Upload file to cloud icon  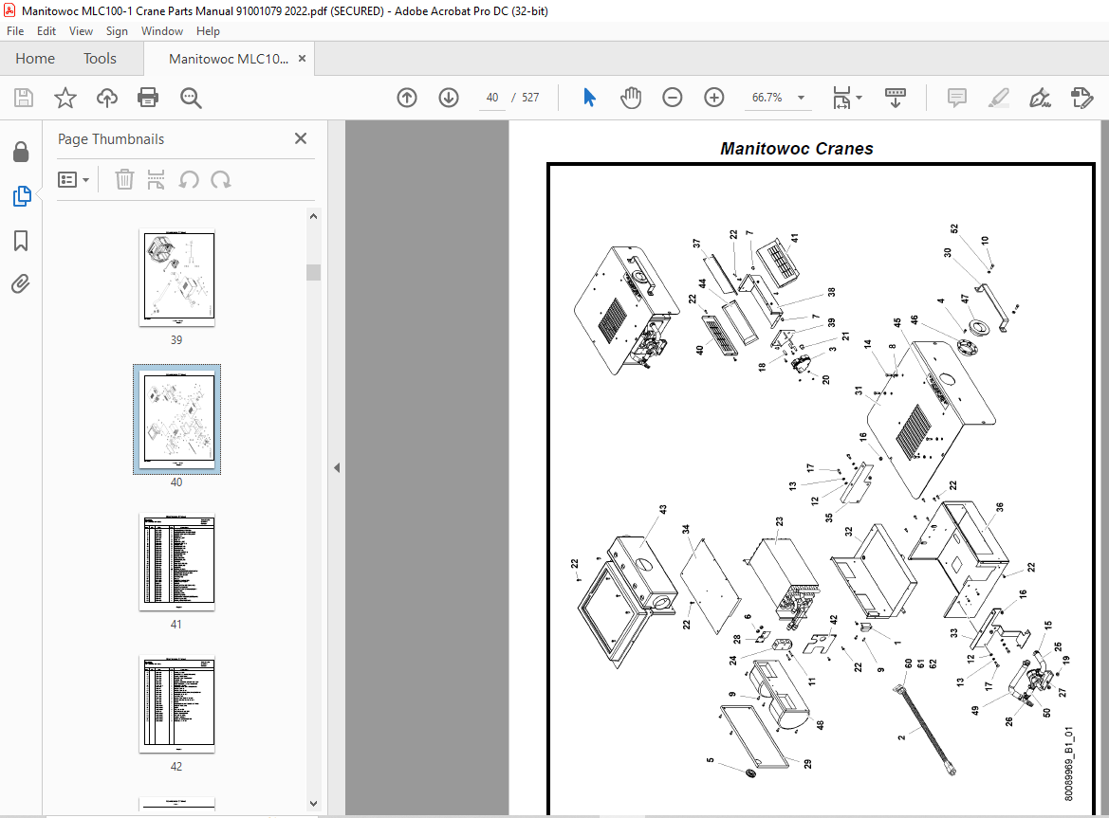[107, 98]
